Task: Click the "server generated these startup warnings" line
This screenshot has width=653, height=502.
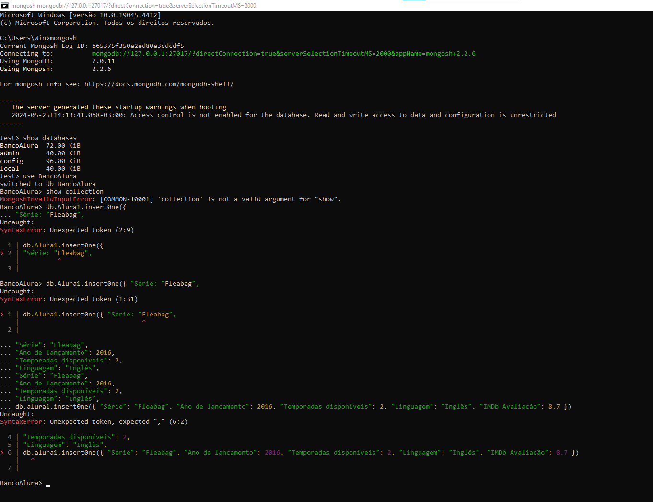Action: pos(119,107)
